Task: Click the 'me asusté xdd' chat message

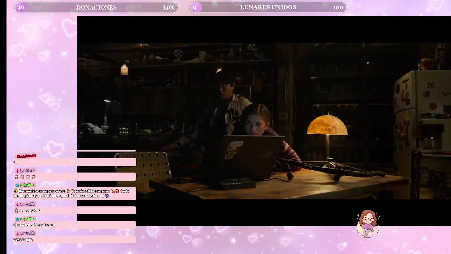Action: (x=75, y=211)
